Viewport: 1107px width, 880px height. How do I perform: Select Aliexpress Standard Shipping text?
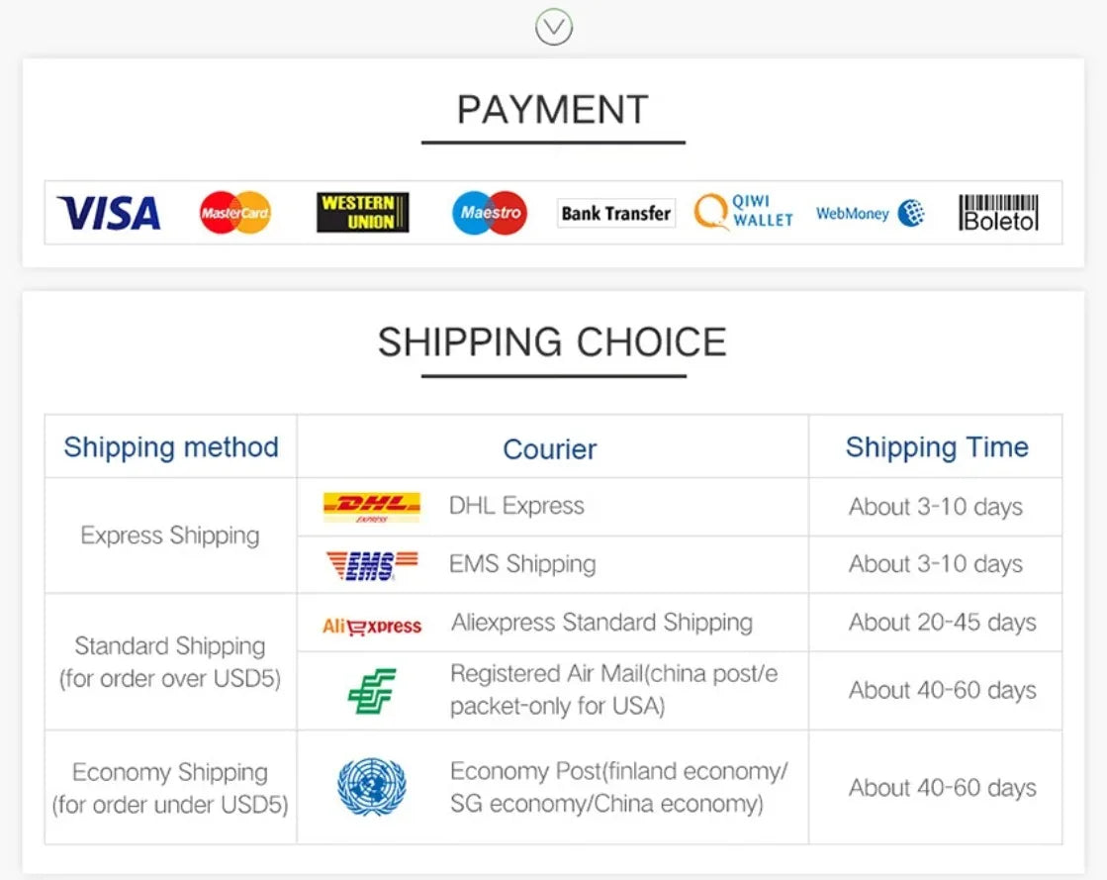[x=601, y=623]
